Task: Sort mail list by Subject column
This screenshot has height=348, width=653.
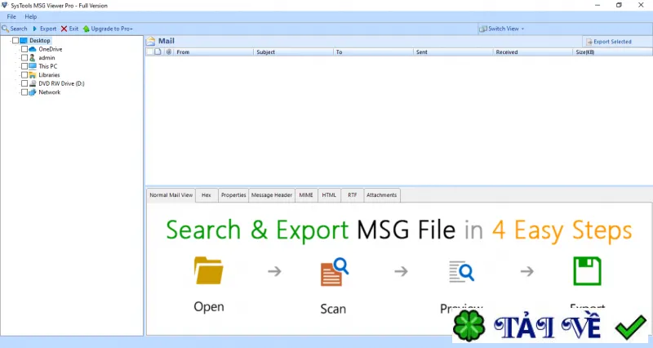Action: (x=293, y=52)
